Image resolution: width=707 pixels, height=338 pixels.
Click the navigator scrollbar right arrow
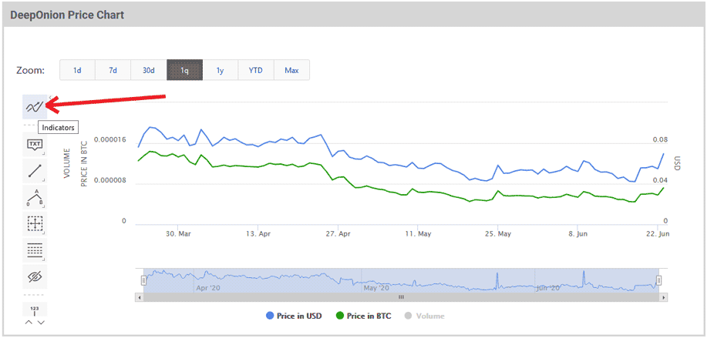click(663, 297)
